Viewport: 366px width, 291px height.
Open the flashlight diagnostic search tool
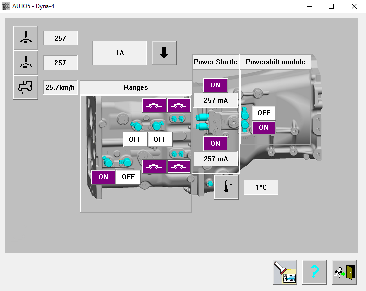pos(285,272)
